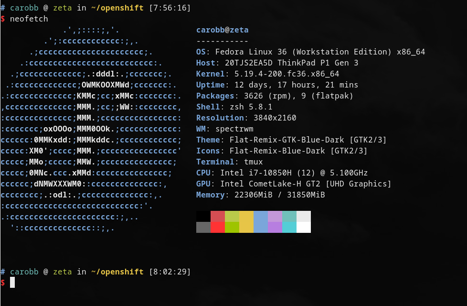This screenshot has height=306, width=467.
Task: Select the GPU Intel CometLake-H line
Action: (294, 184)
